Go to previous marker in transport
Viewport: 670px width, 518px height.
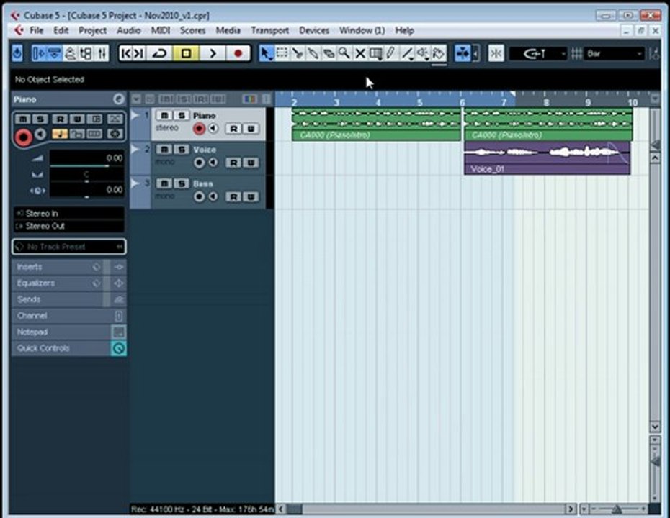point(127,53)
